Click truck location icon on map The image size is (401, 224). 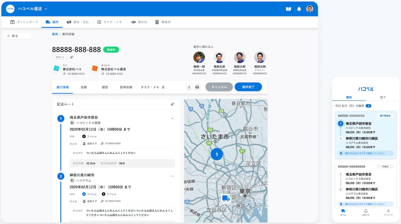coord(226,198)
